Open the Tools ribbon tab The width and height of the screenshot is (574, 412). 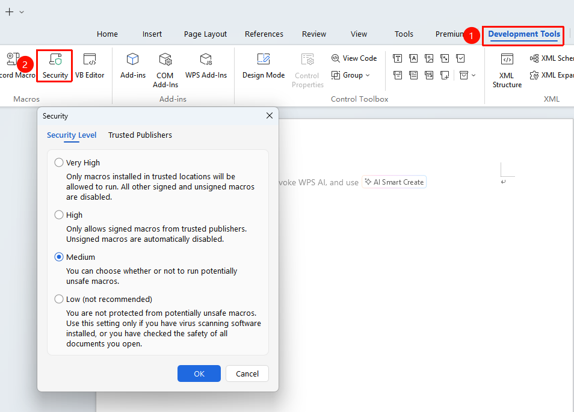404,34
